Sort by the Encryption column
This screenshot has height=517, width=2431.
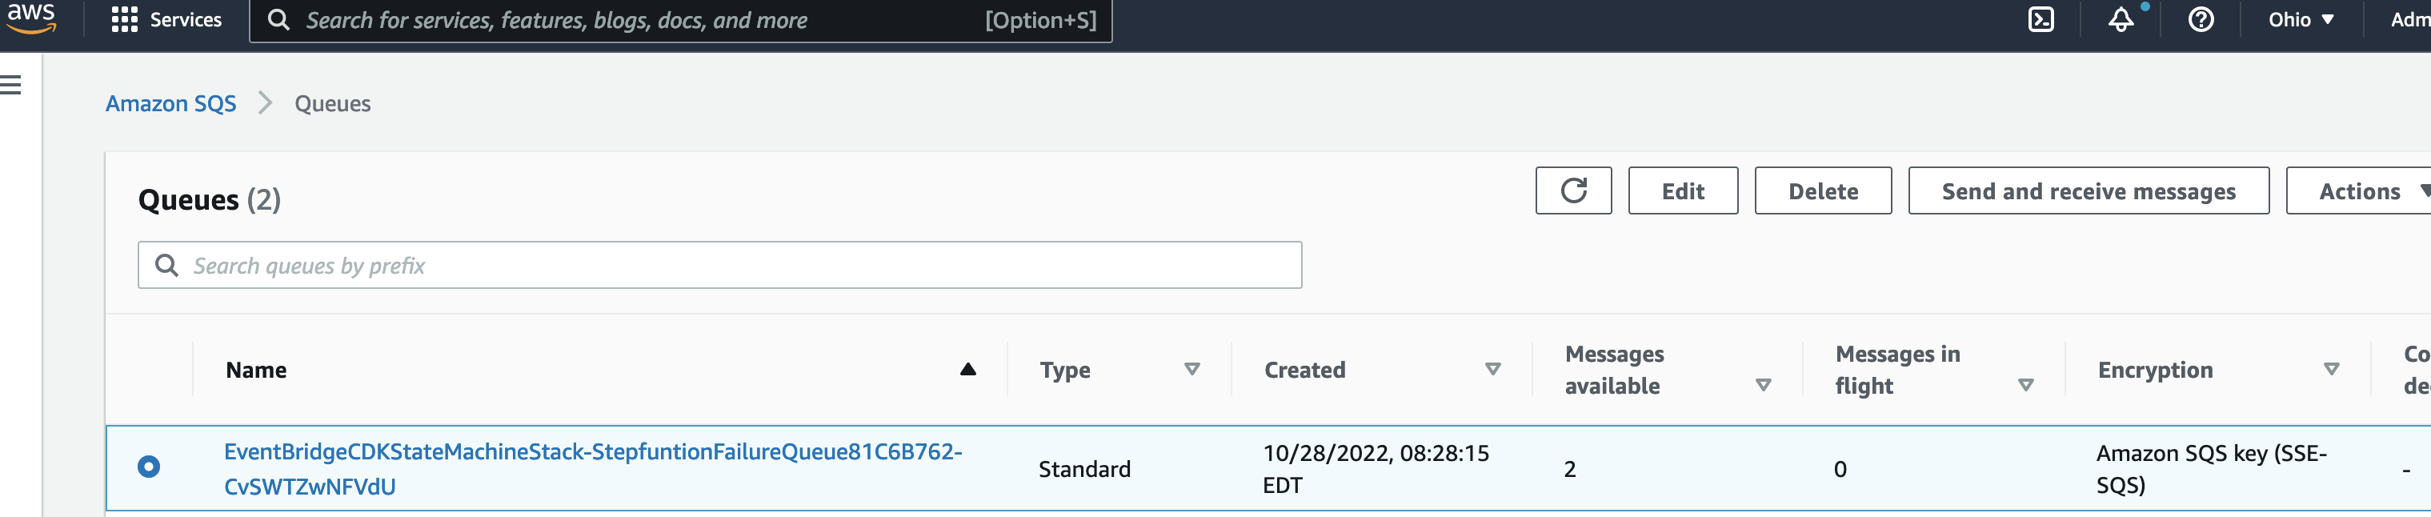(2330, 369)
